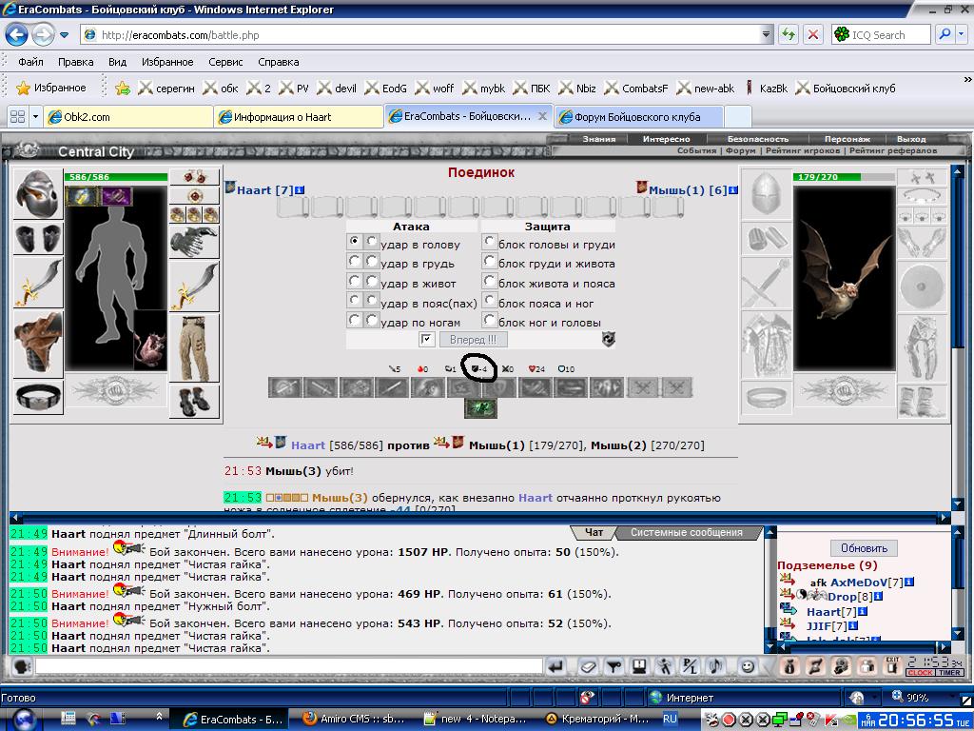Open the smiley emoticon picker
Image resolution: width=974 pixels, height=731 pixels.
(x=748, y=666)
